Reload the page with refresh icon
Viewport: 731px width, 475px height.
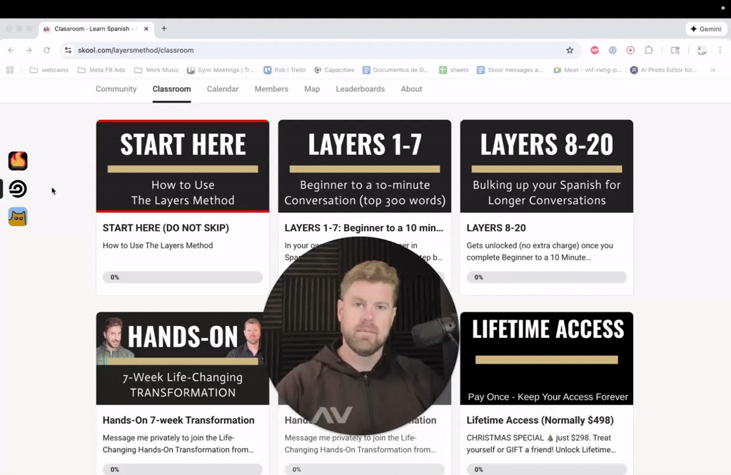tap(46, 51)
